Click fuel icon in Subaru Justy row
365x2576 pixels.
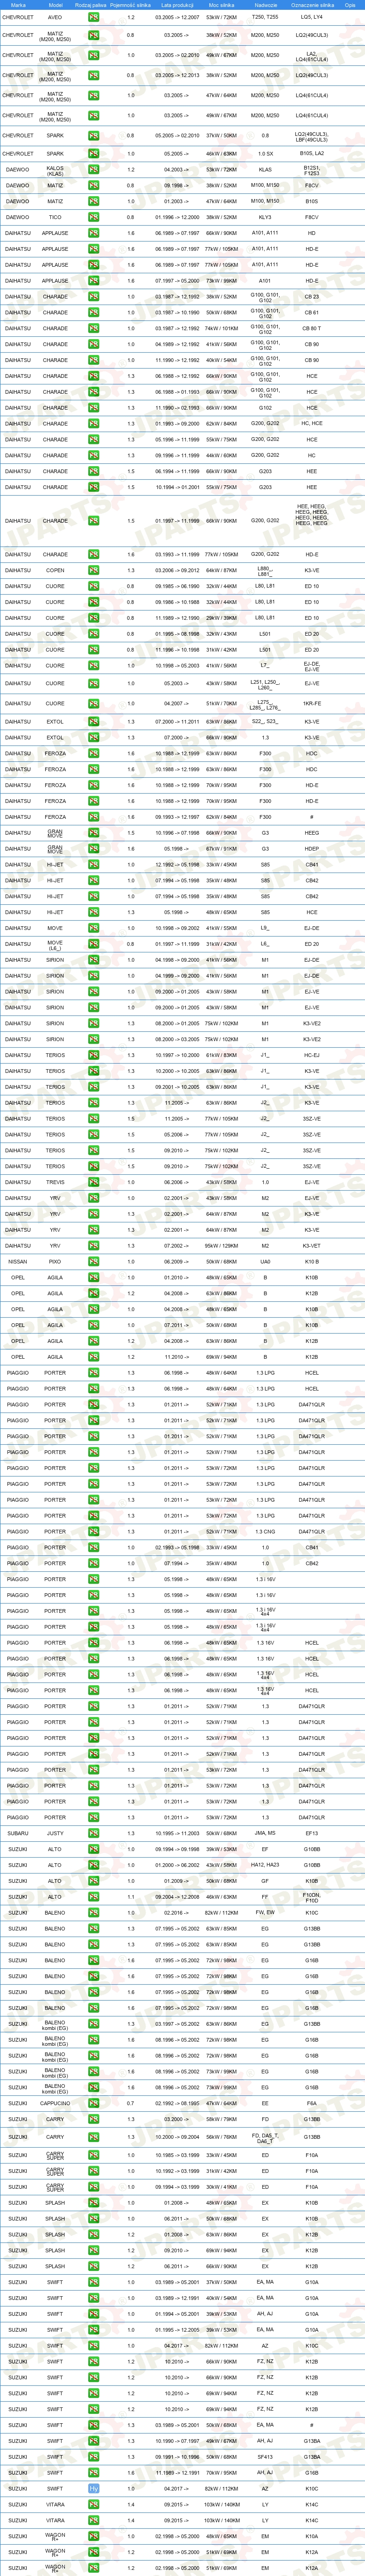click(93, 1833)
